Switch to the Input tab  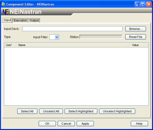(x=7, y=20)
